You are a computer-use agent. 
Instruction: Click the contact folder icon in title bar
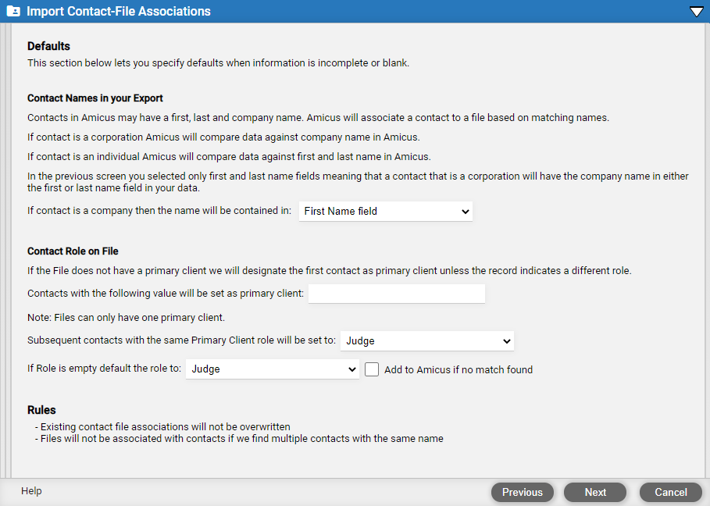coord(13,11)
